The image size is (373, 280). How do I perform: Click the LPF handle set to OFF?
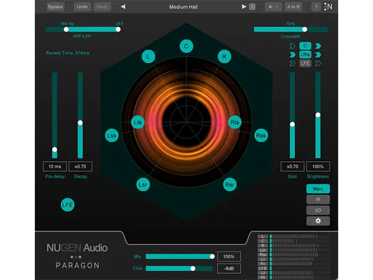(118, 29)
